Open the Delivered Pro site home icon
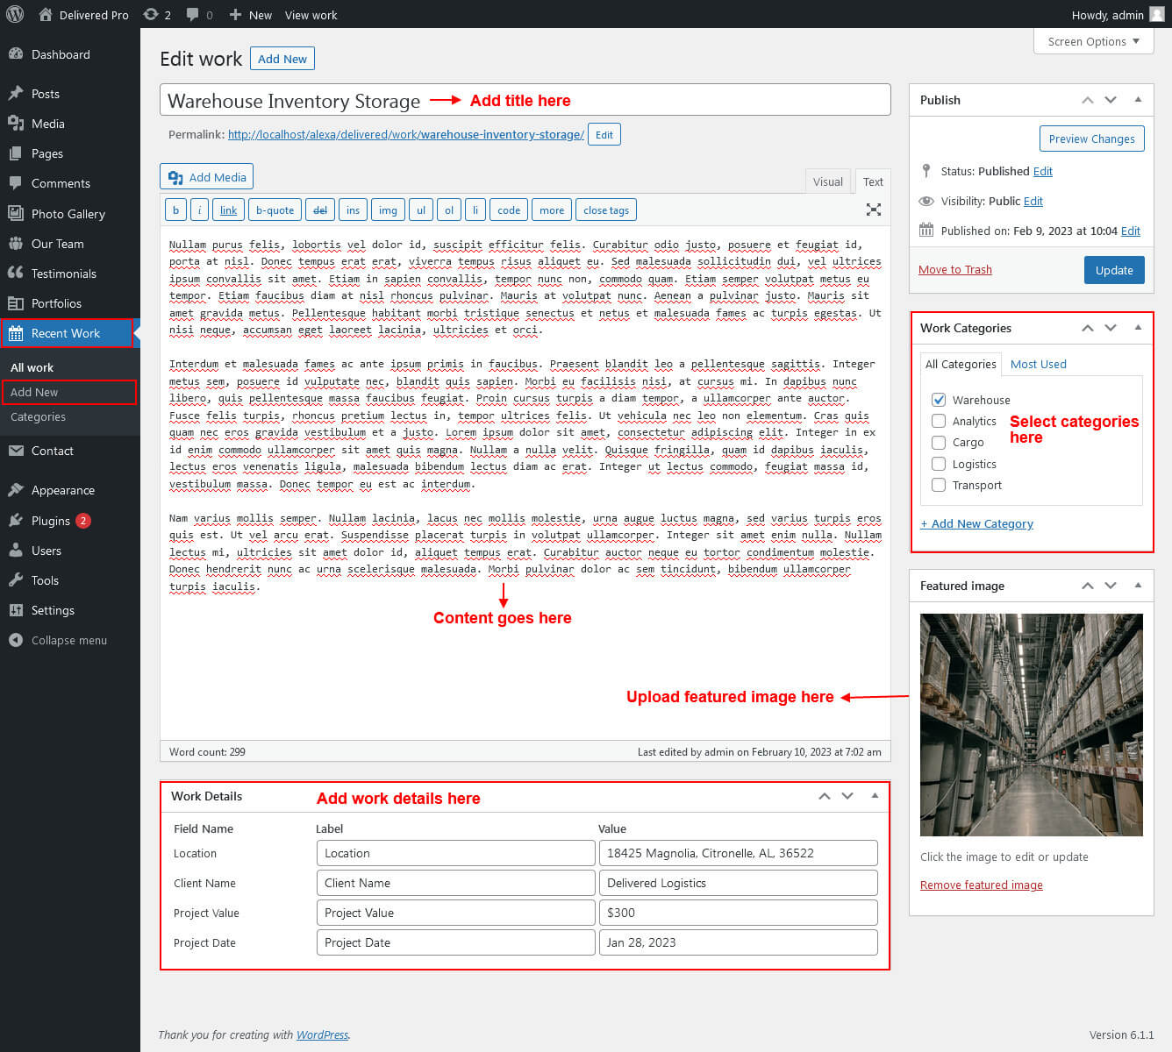Image resolution: width=1172 pixels, height=1052 pixels. point(46,14)
